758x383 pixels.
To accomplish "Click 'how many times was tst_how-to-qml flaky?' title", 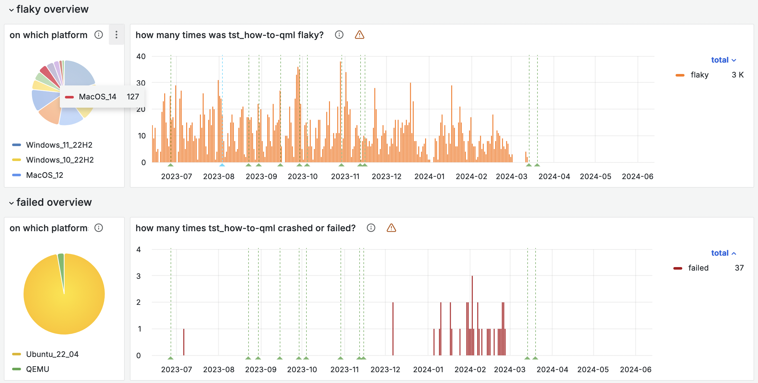I will coord(229,35).
